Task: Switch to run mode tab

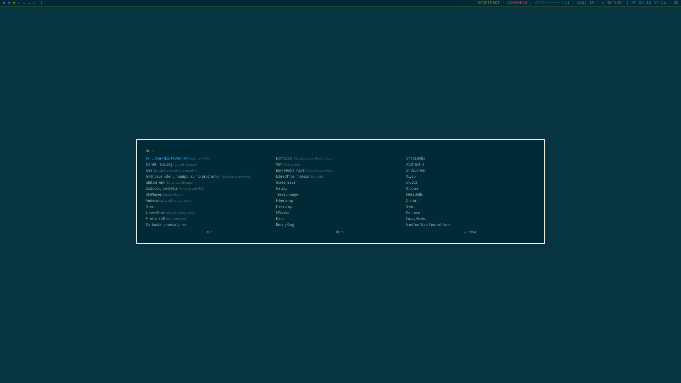Action: click(x=210, y=232)
